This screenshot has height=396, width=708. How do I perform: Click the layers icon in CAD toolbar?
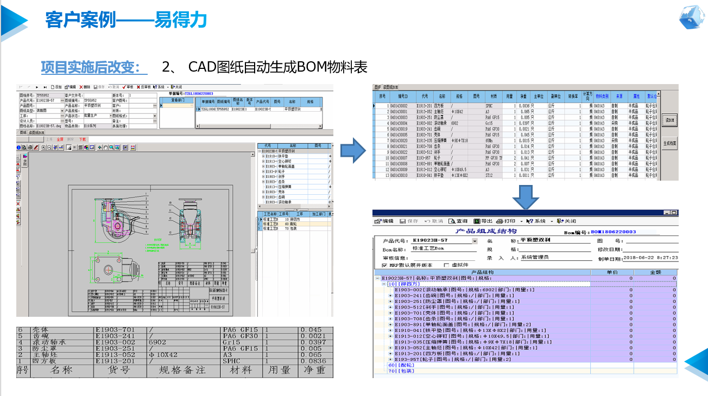80,148
